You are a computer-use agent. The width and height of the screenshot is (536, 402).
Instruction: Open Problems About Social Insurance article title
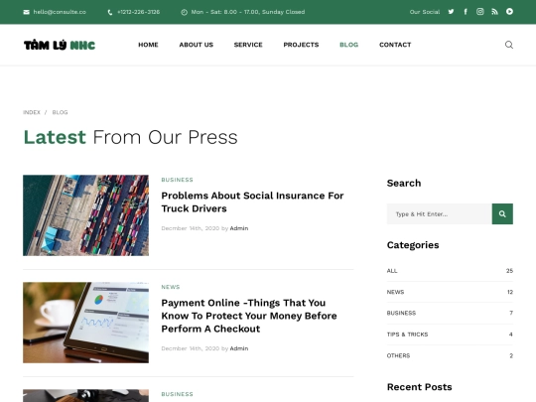[252, 202]
